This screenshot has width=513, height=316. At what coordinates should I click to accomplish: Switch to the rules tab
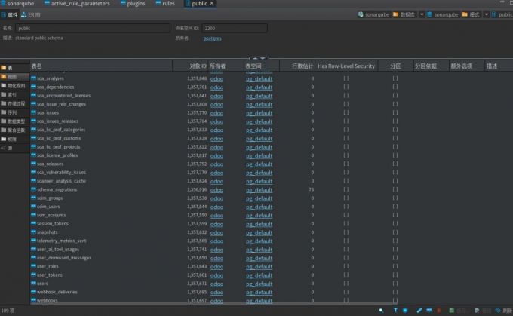(165, 3)
